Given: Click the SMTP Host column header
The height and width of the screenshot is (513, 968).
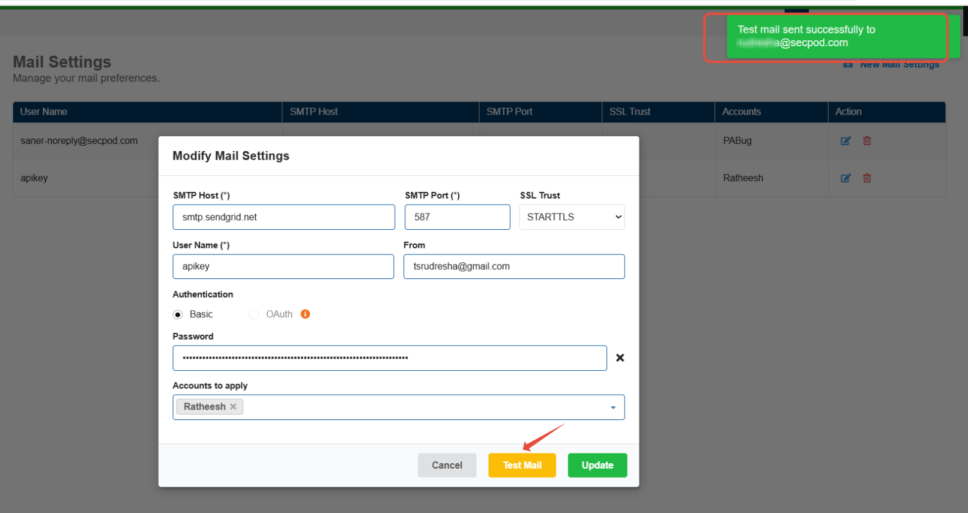Looking at the screenshot, I should [381, 112].
